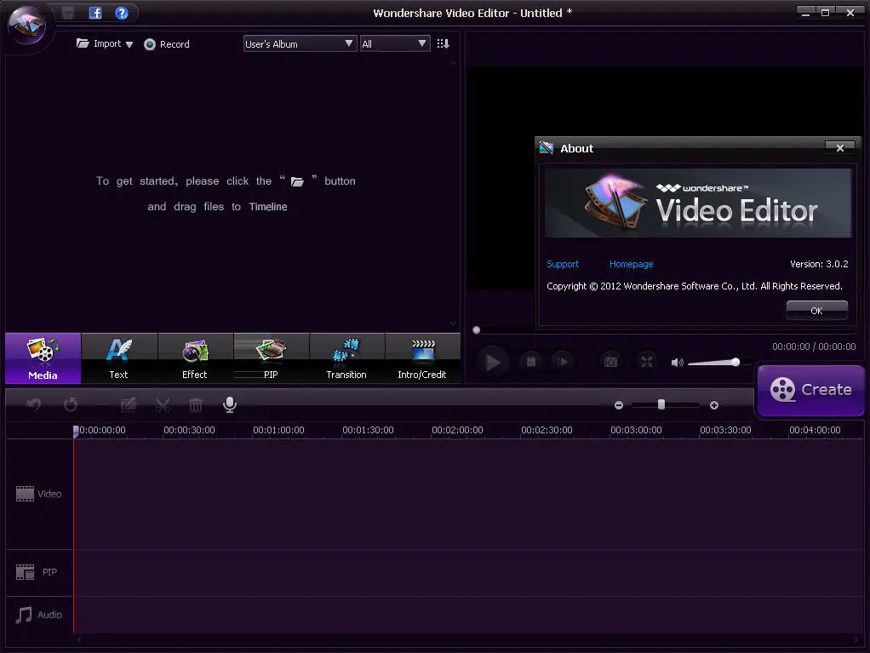Click the microphone voiceover icon
This screenshot has width=870, height=653.
pyautogui.click(x=230, y=405)
